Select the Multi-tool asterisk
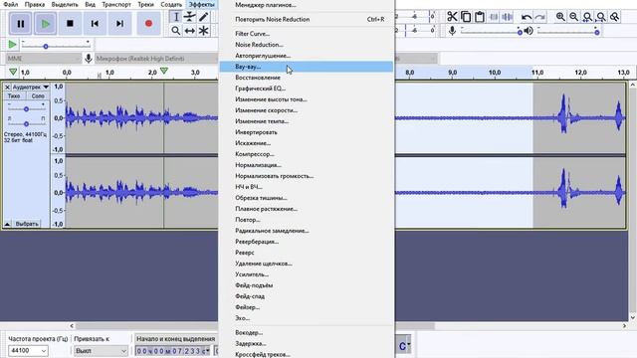The height and width of the screenshot is (358, 637). [x=203, y=31]
